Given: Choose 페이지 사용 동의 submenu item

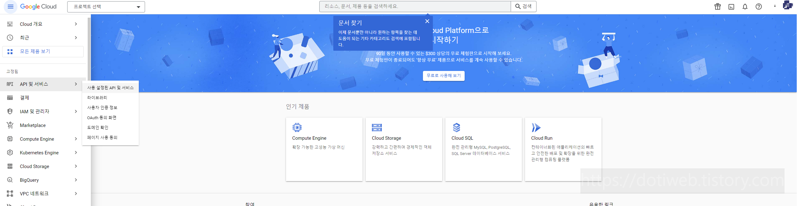Looking at the screenshot, I should pyautogui.click(x=110, y=138).
